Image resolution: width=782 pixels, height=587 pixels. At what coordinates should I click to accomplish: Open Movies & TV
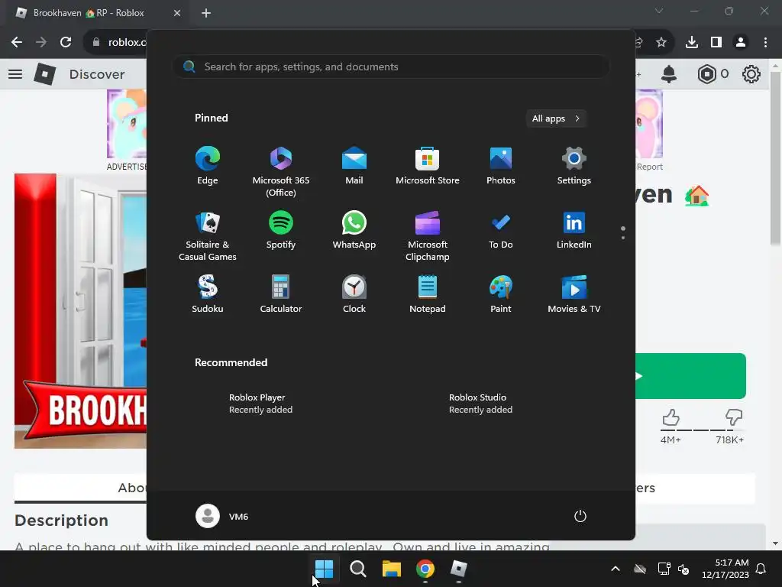(574, 294)
